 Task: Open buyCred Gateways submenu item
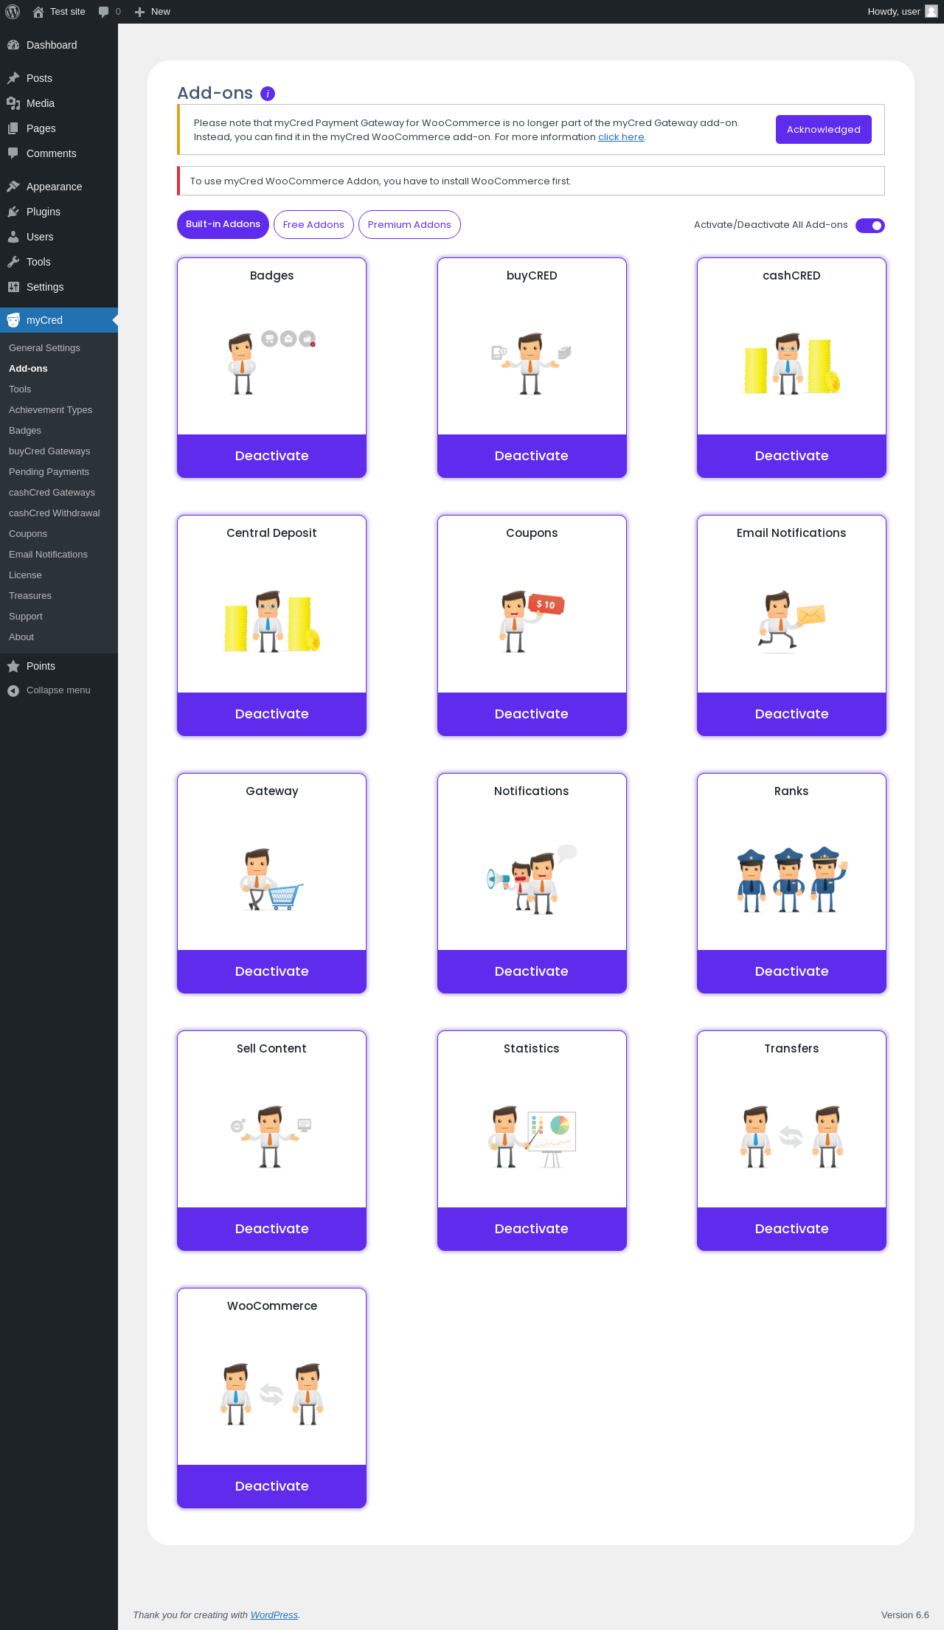tap(59, 451)
